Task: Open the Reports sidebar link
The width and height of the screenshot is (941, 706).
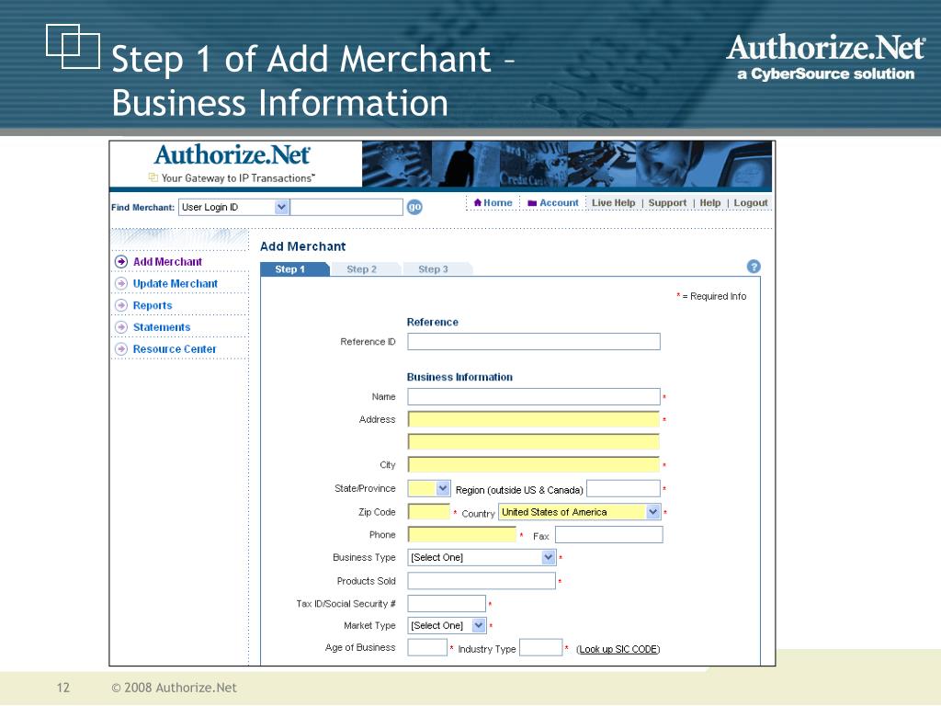Action: pyautogui.click(x=153, y=305)
